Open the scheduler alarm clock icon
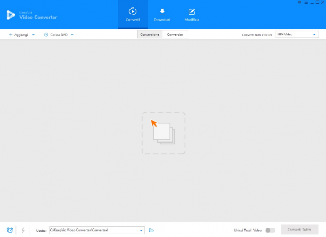This screenshot has height=237, width=326. (x=10, y=230)
